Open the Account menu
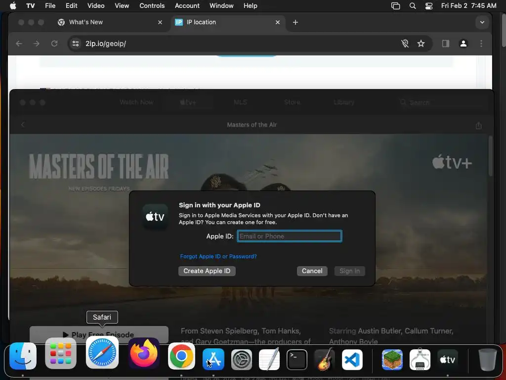Screen dimensions: 506x380 click(x=187, y=6)
